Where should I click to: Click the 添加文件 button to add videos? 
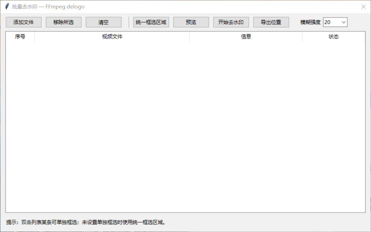[x=23, y=22]
